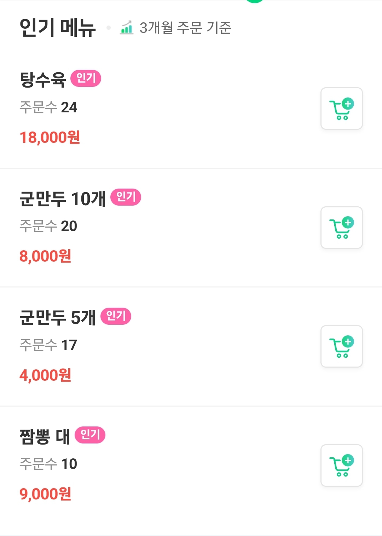This screenshot has height=536, width=382.
Task: Tap the 인기 badge beside 군만두 5개
Action: (x=116, y=316)
